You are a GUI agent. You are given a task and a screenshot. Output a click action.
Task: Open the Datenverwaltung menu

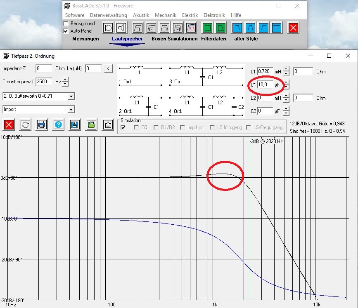click(x=109, y=15)
